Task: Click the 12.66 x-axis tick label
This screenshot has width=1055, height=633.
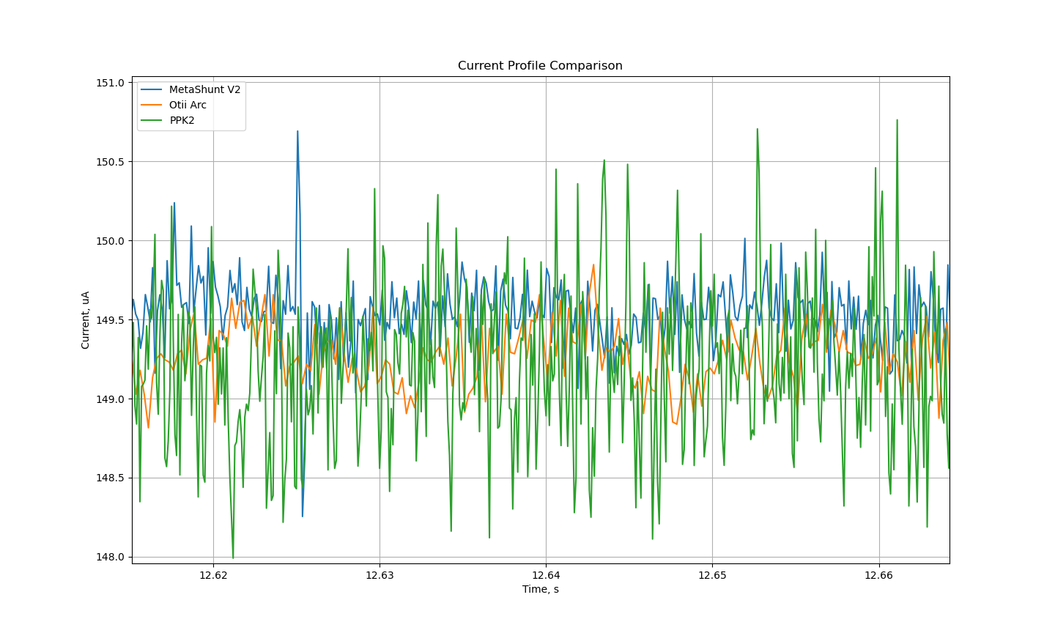Action: pos(878,575)
